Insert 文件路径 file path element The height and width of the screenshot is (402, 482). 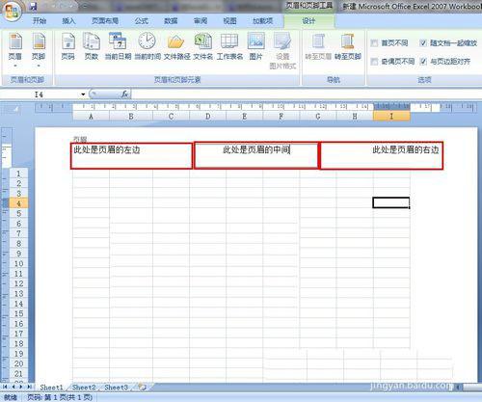176,46
